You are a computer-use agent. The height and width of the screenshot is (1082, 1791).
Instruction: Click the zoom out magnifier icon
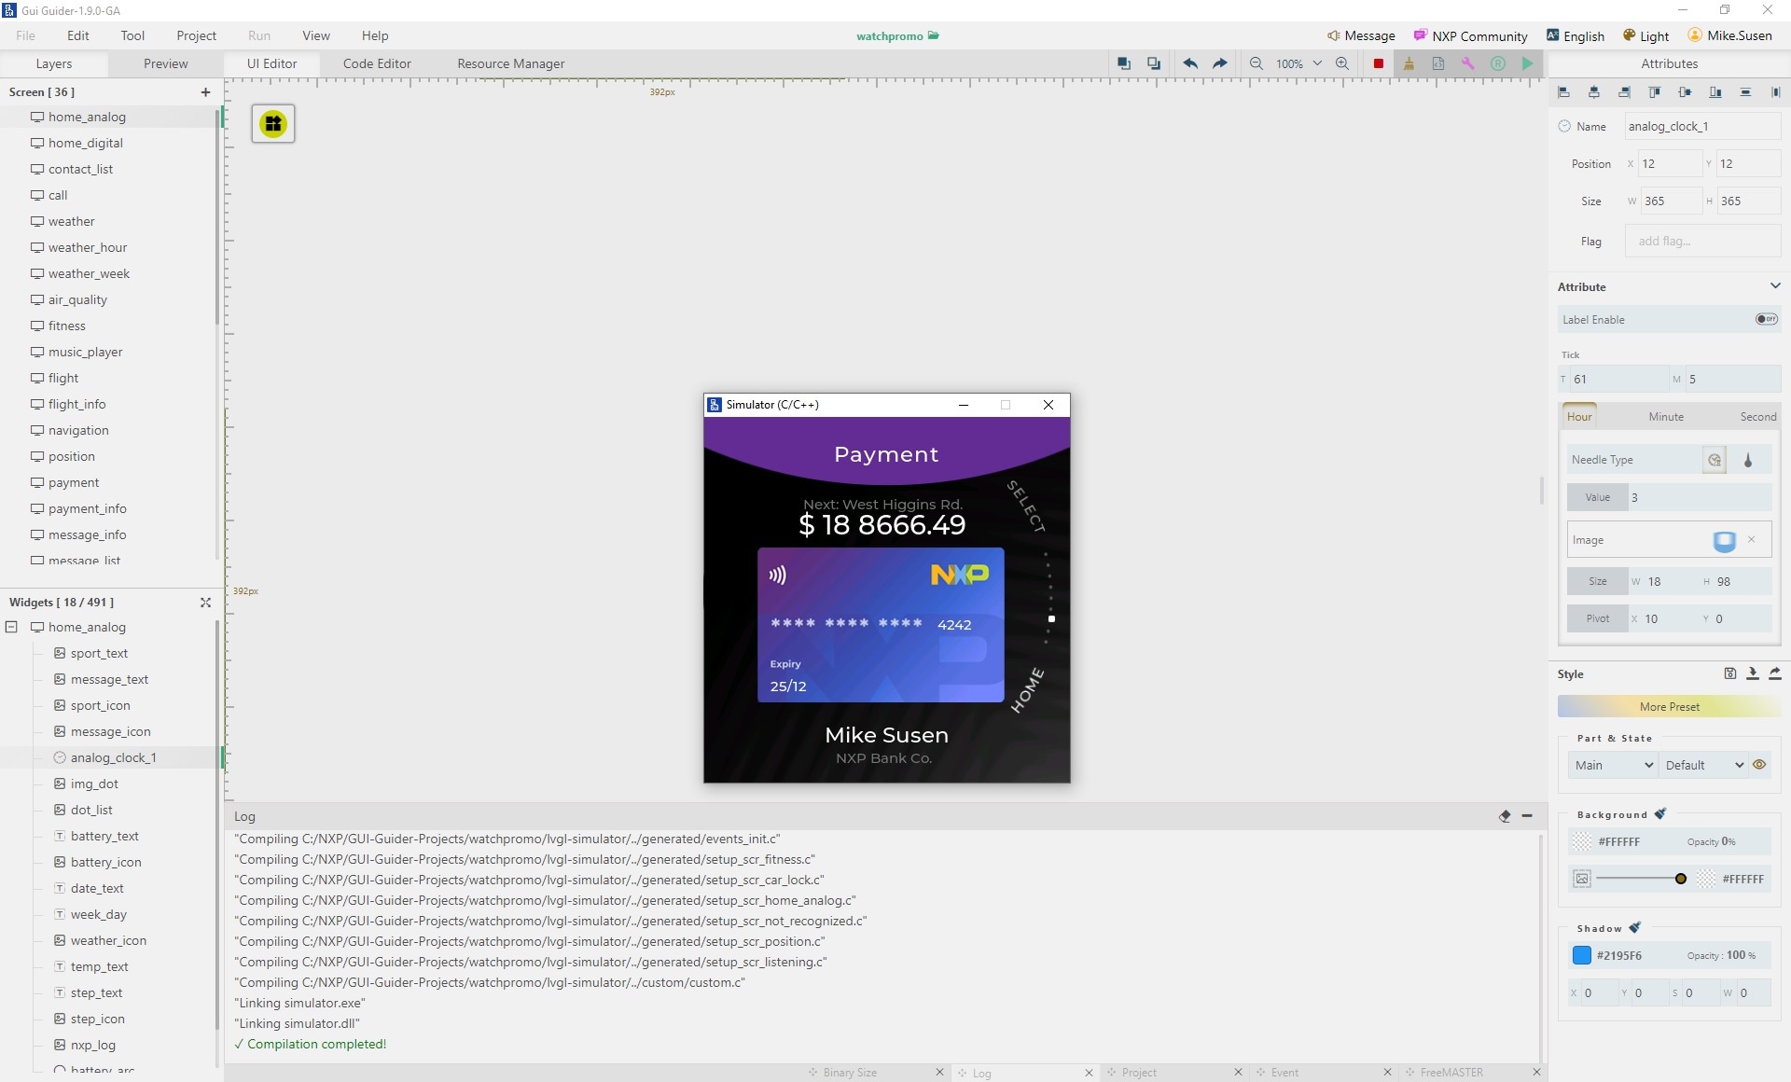click(x=1256, y=63)
